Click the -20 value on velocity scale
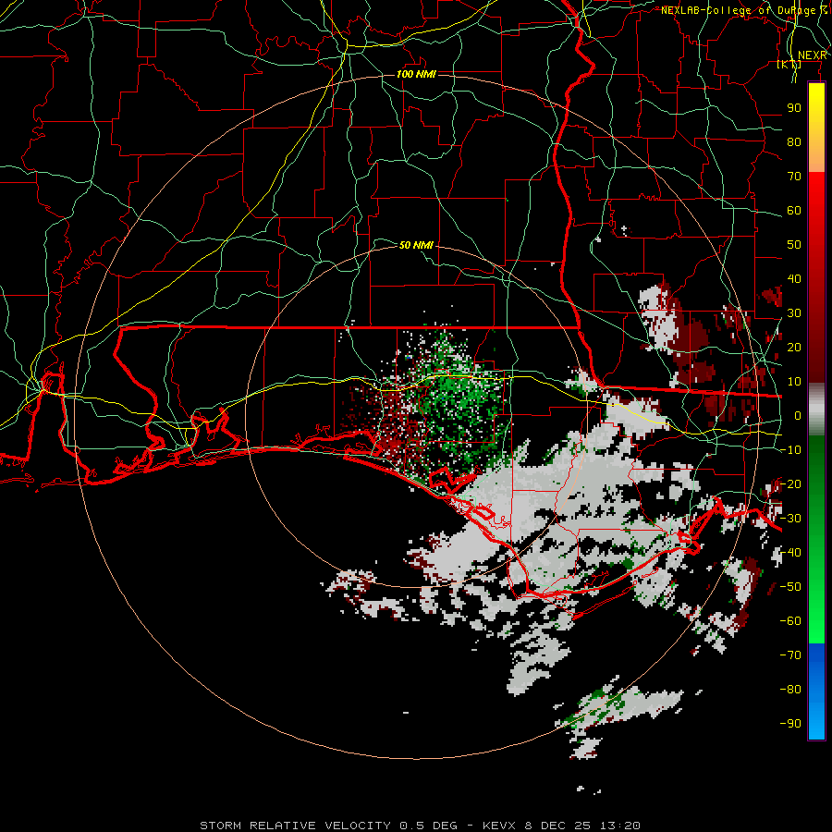 (790, 483)
